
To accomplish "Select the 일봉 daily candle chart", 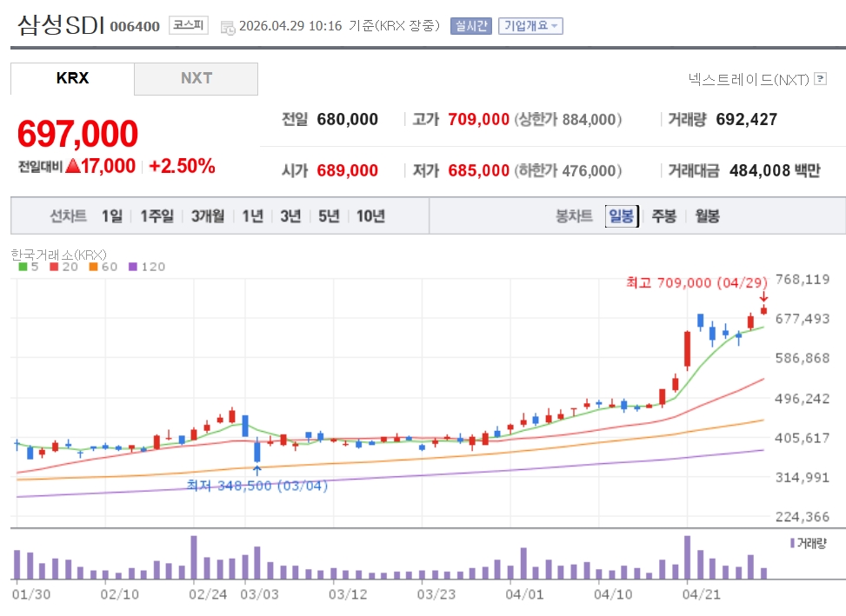I will coord(622,216).
